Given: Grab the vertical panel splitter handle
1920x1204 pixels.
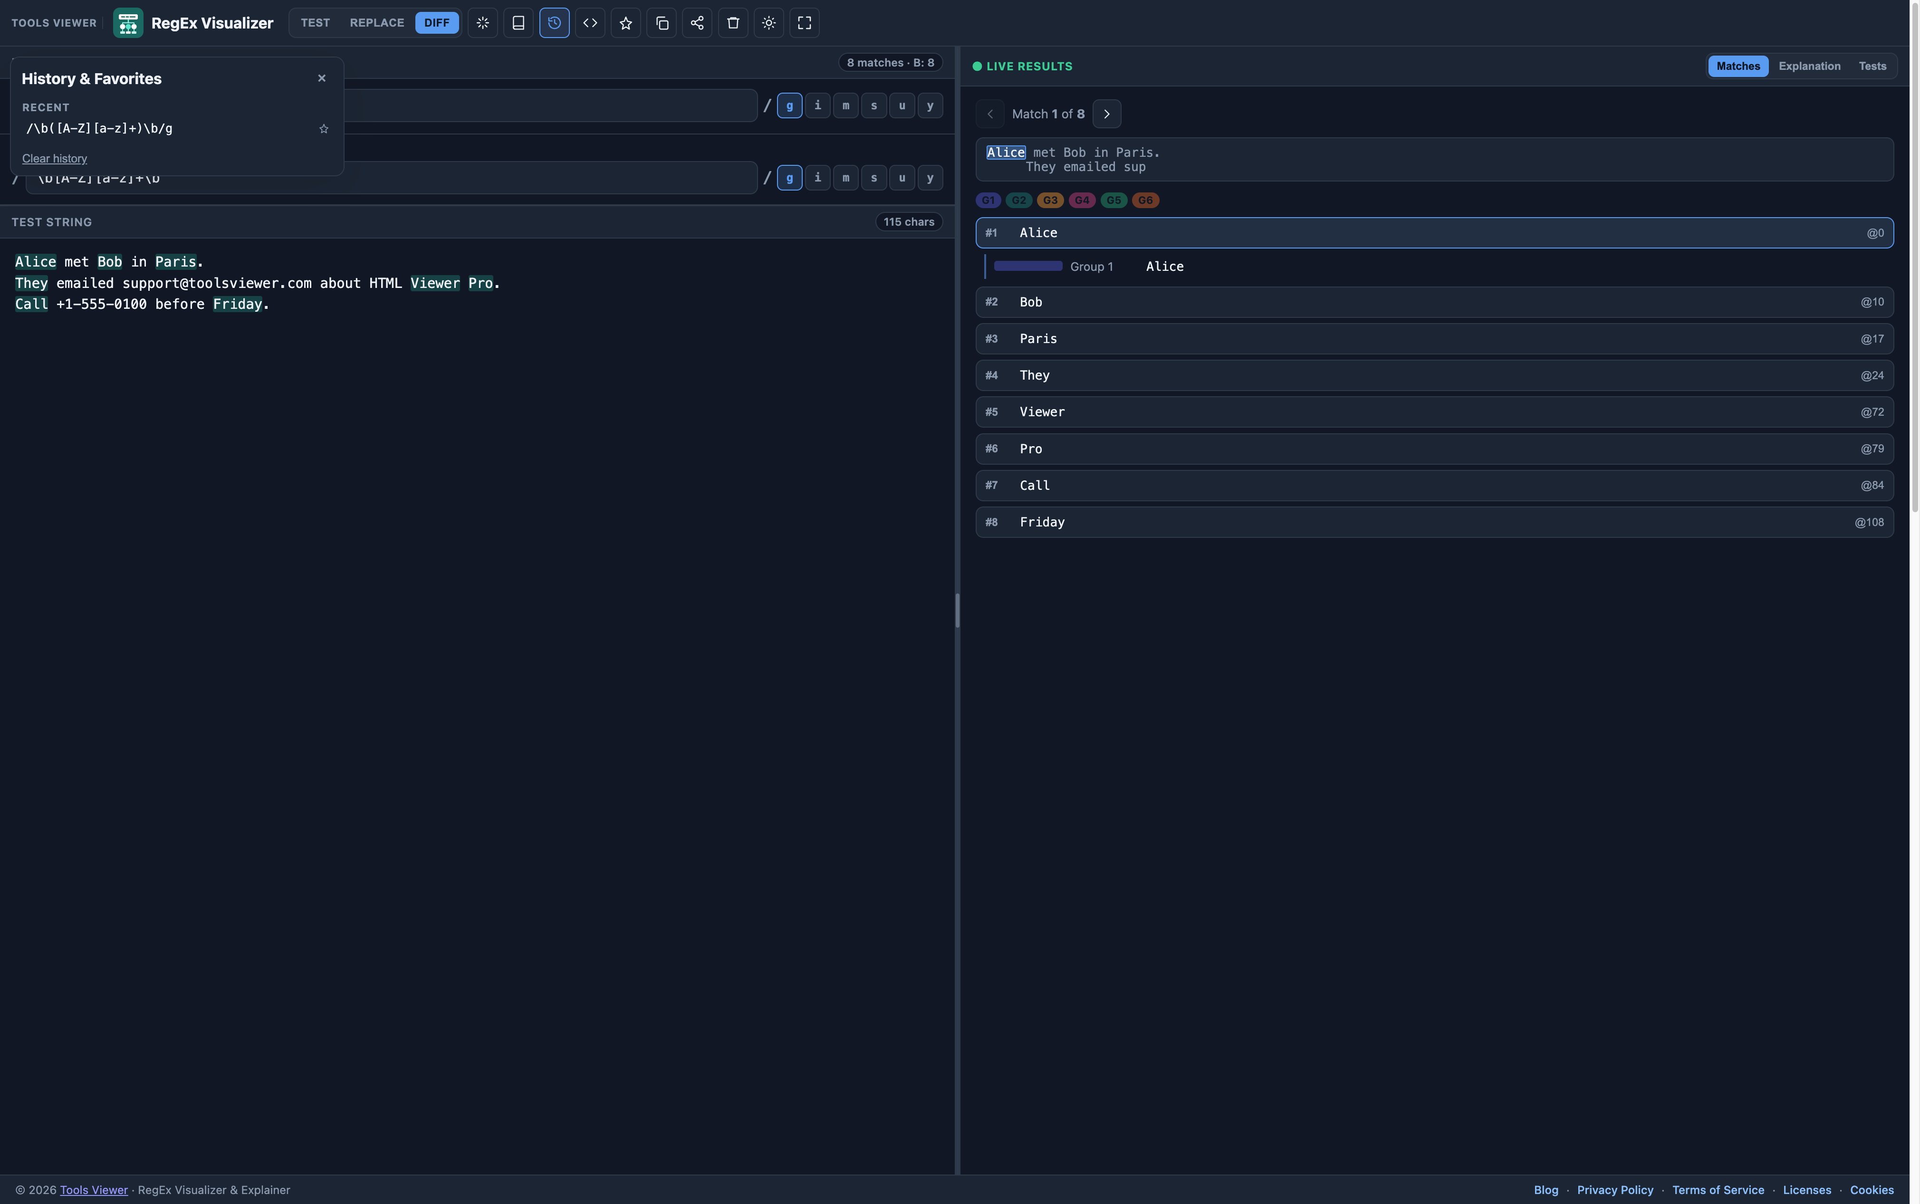Looking at the screenshot, I should click(957, 611).
